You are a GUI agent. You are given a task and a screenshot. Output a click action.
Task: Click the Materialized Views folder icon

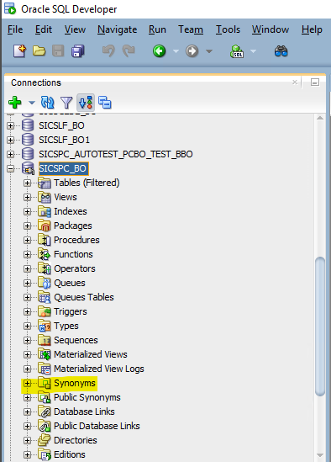click(x=45, y=354)
